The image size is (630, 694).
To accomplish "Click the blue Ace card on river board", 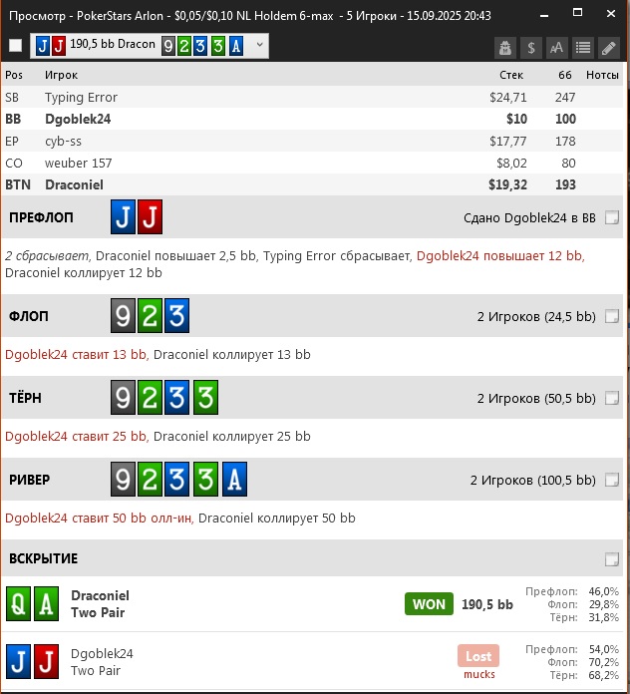I will click(233, 481).
